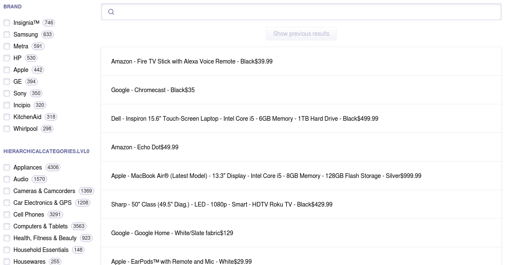Open the Amazon Echo Dot result

(x=144, y=147)
